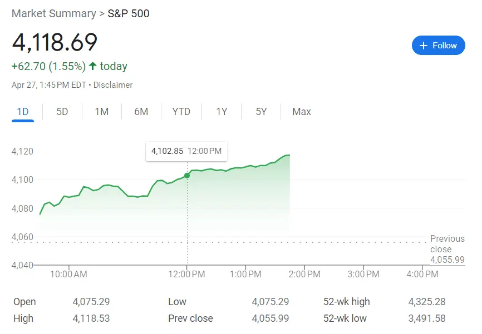482x334 pixels.
Task: Click the green data point on chart
Action: 187,176
